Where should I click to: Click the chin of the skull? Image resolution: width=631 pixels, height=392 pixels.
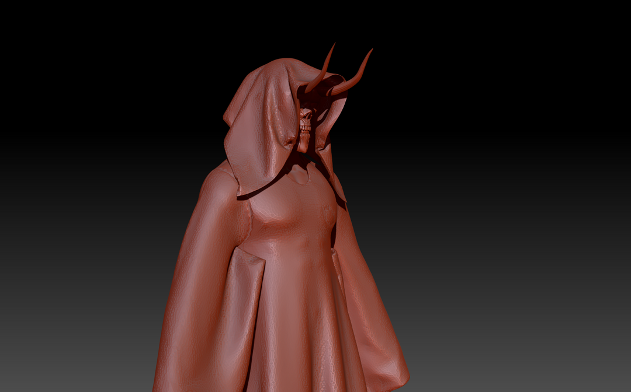click(304, 146)
